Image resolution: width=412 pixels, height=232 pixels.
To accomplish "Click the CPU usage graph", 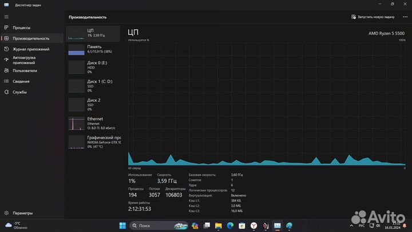I will tap(267, 104).
